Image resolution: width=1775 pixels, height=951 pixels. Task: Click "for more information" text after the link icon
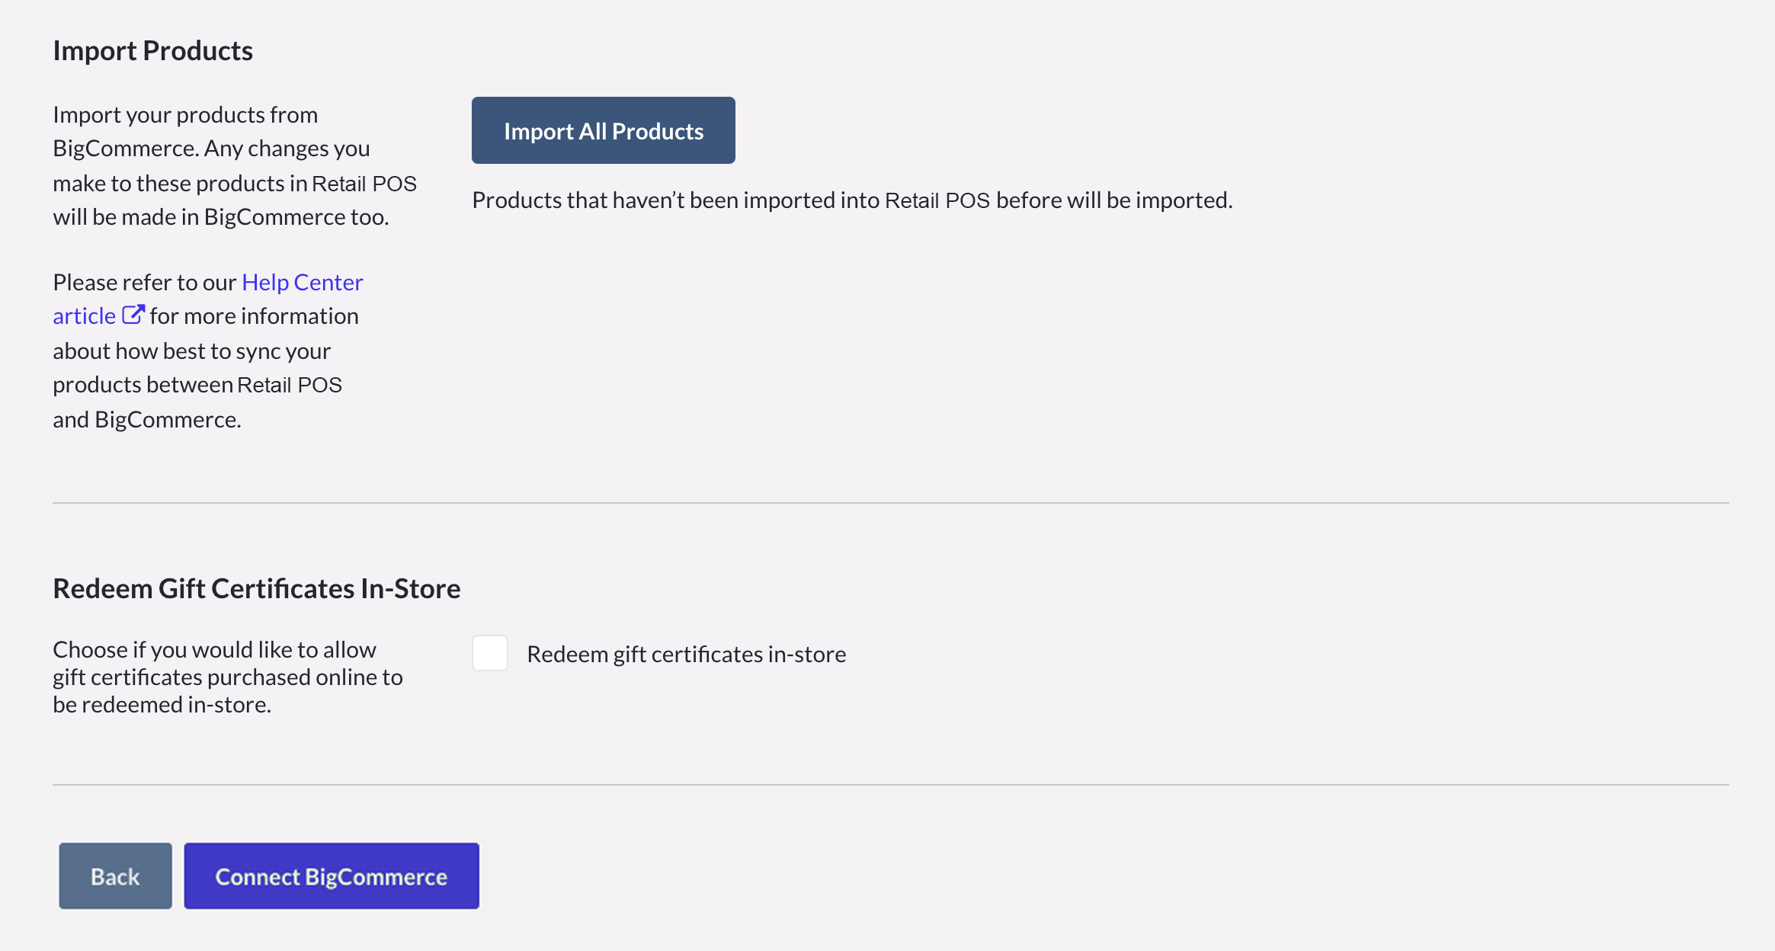254,316
